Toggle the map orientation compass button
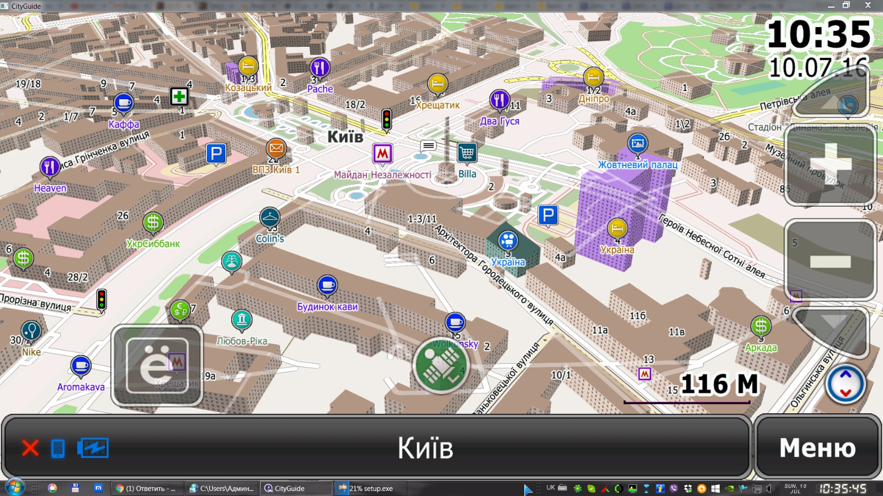Screen dimensions: 883x496 coord(845,384)
